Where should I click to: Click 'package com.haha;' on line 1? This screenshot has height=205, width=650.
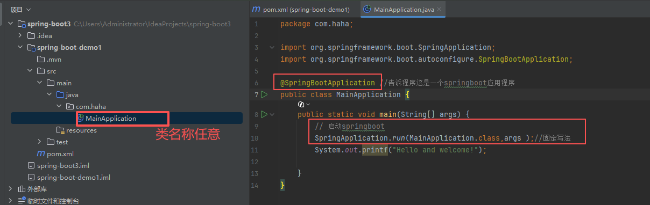[317, 24]
